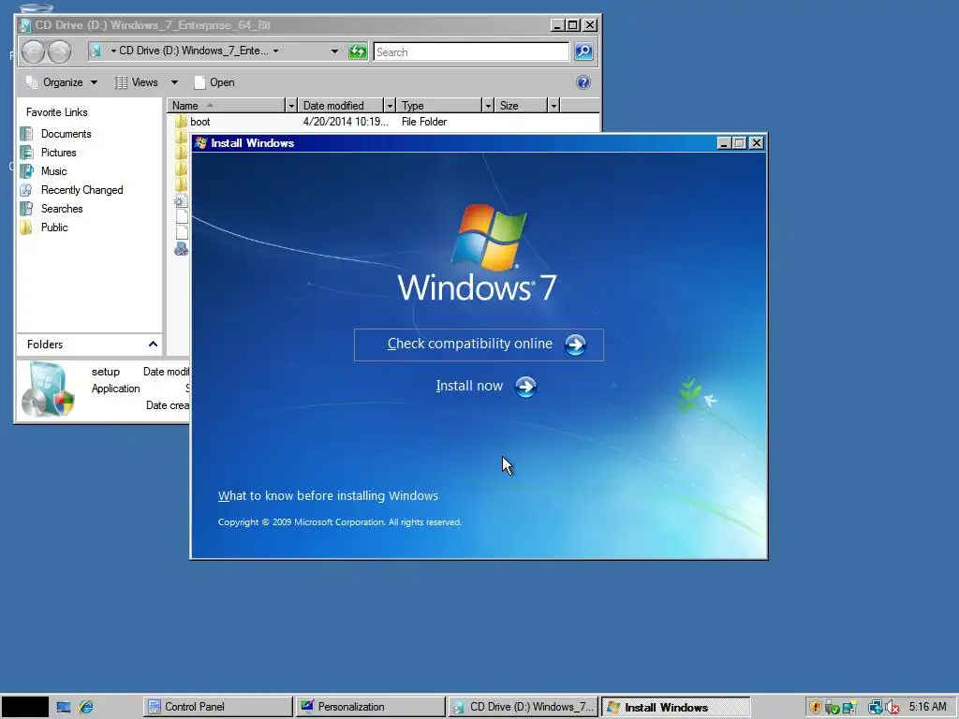
Task: Click the Explorer Back navigation button
Action: coord(33,52)
